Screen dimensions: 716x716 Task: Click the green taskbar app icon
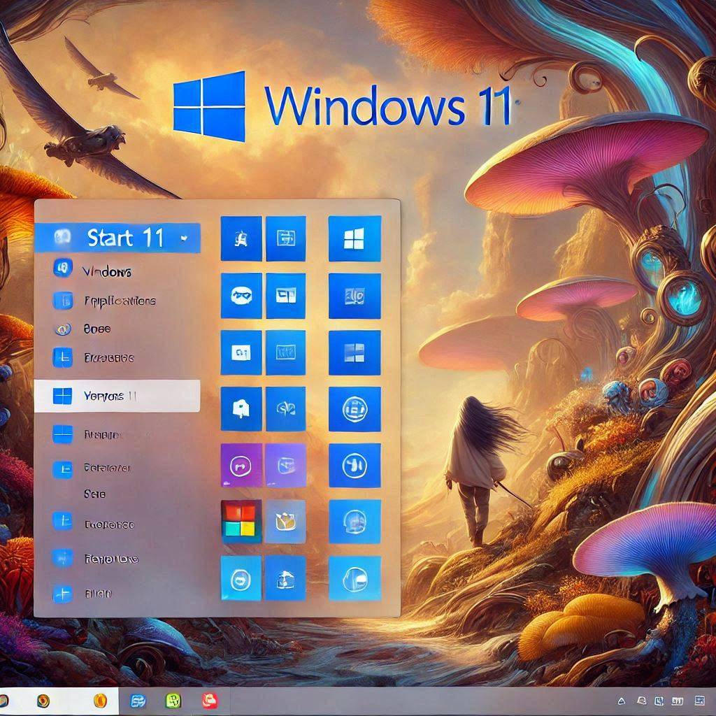173,701
